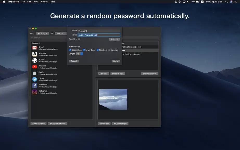Open the All Groups dropdown
Screen dimensions: 240x150
(42, 33)
